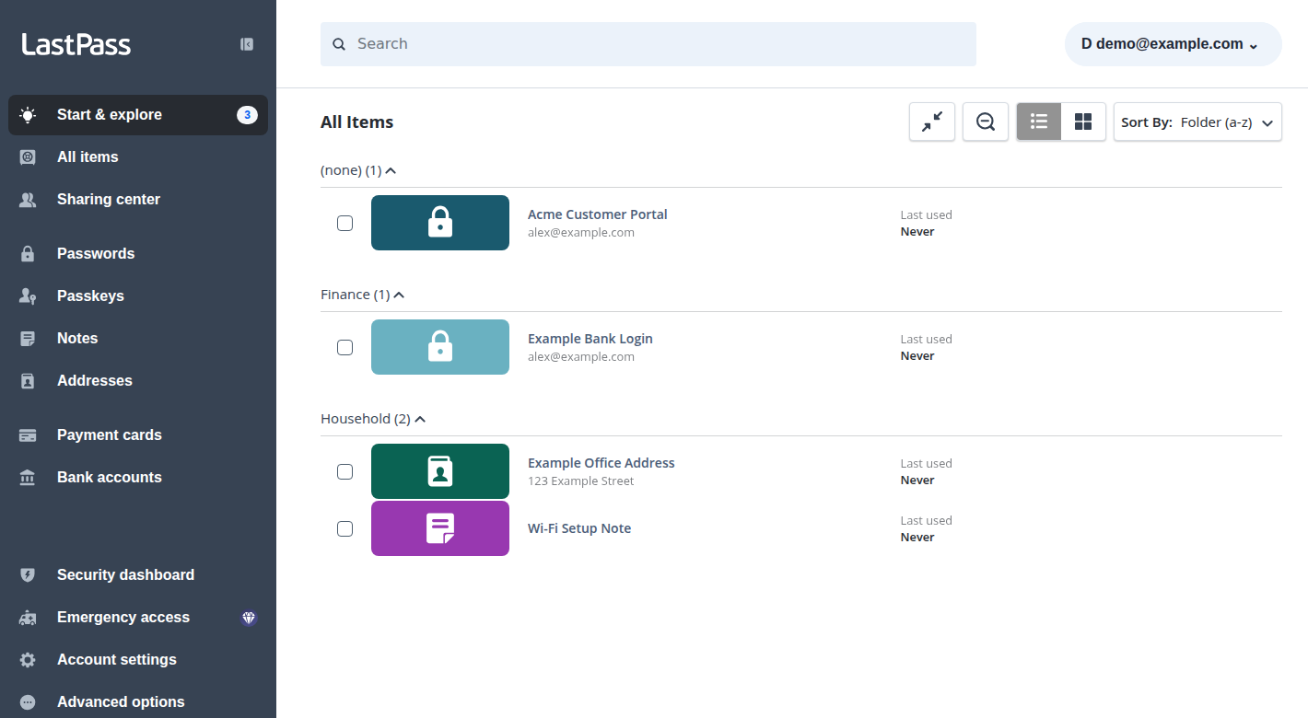Tick the Wi-Fi Setup Note checkbox
The height and width of the screenshot is (718, 1308).
pos(345,528)
